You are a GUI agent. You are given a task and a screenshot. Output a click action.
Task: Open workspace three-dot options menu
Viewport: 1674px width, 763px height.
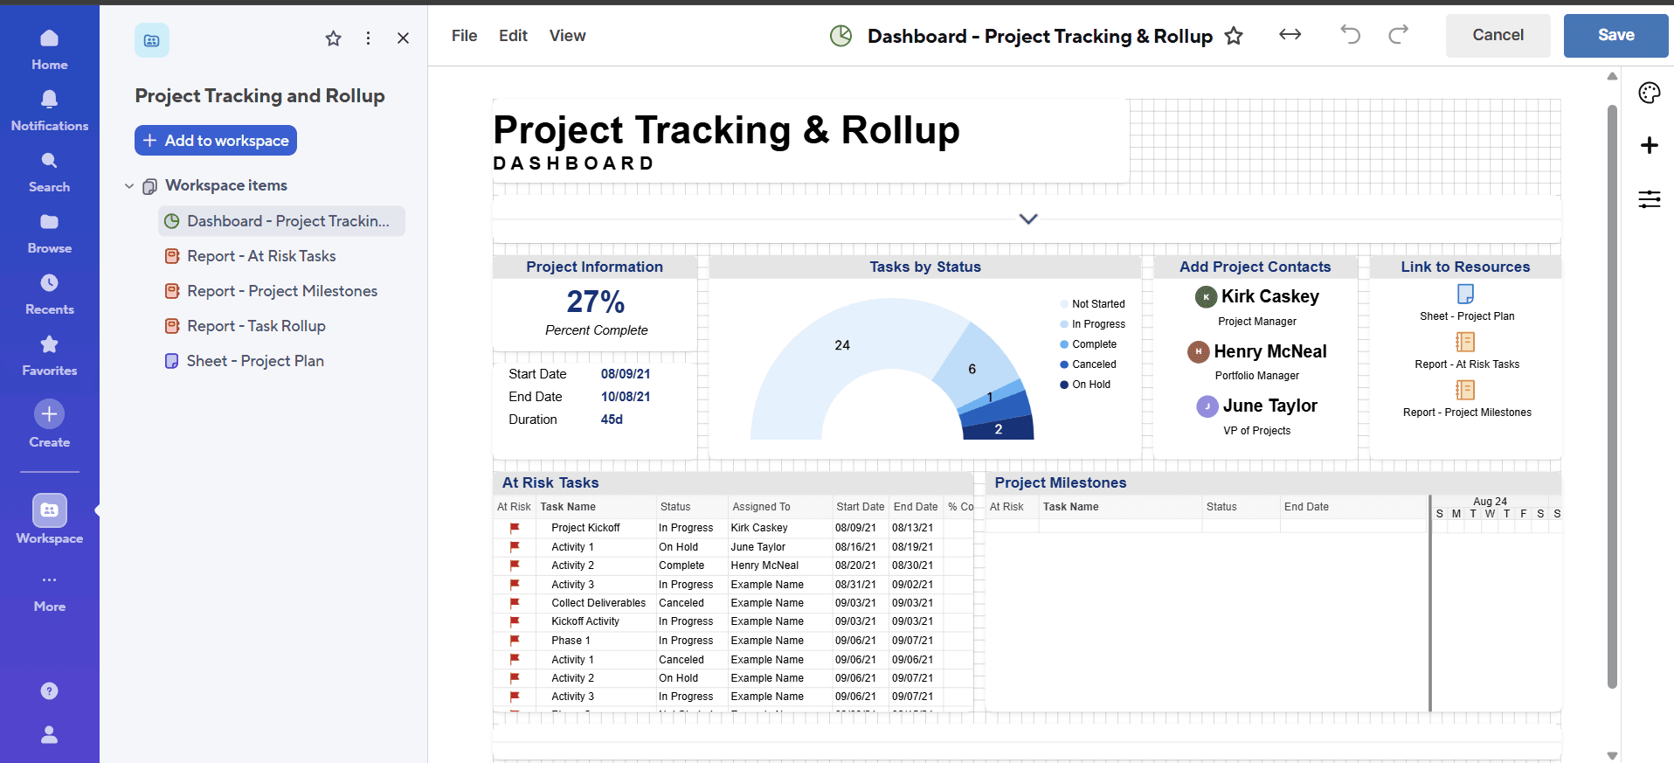click(368, 38)
